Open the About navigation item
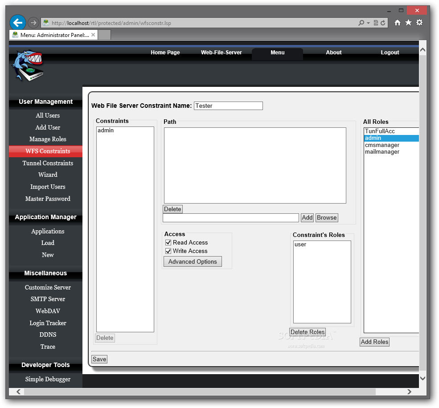 [x=333, y=53]
